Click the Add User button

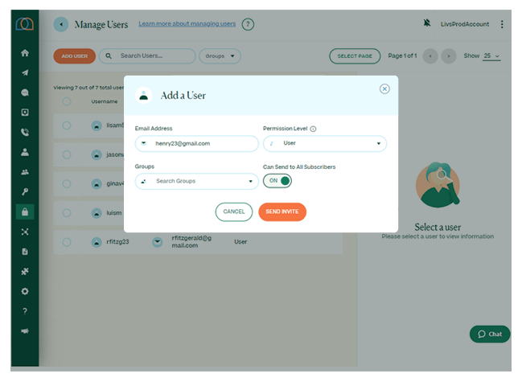[x=75, y=56]
